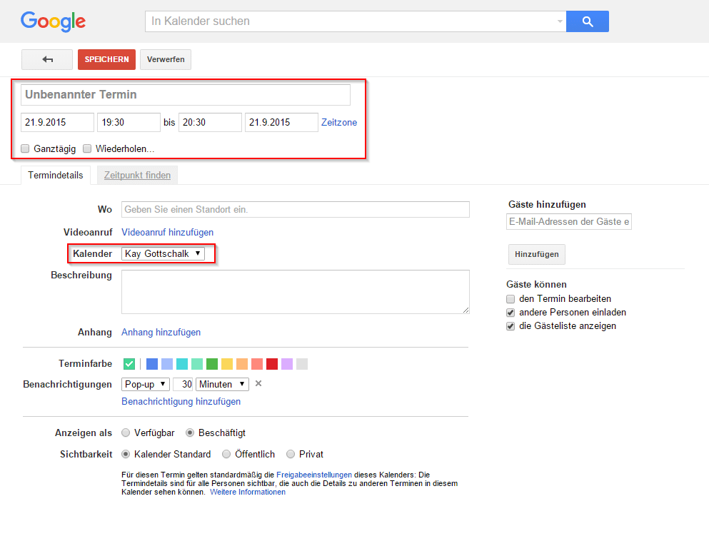Select the gray event color
Screen dimensions: 709x551
click(302, 364)
